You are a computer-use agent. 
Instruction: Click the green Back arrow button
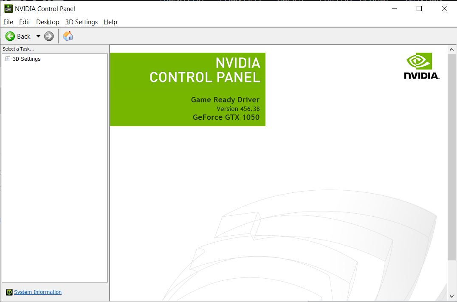(10, 37)
